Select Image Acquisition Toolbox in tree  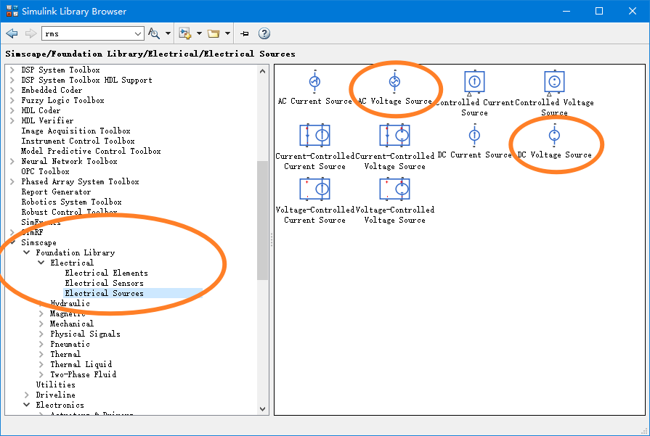[x=76, y=131]
